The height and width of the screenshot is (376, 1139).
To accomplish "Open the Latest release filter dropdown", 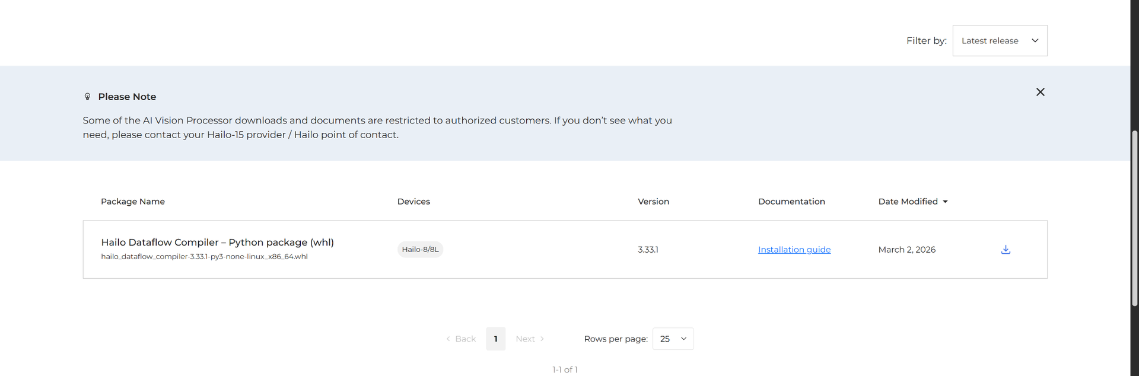I will (x=1000, y=40).
